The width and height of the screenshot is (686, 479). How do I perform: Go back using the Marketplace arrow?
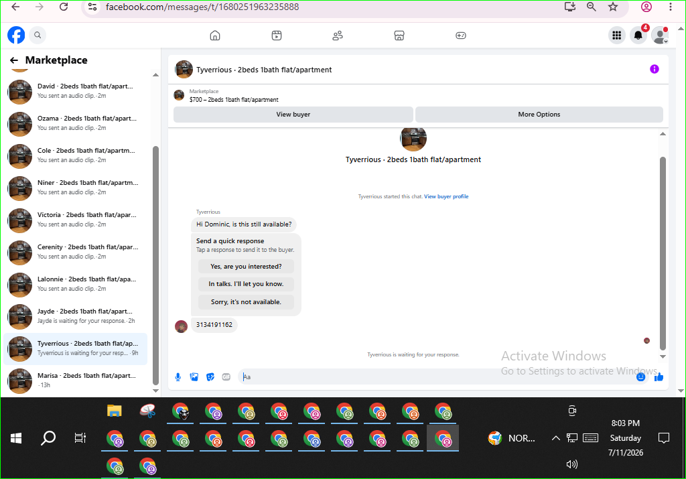point(14,60)
